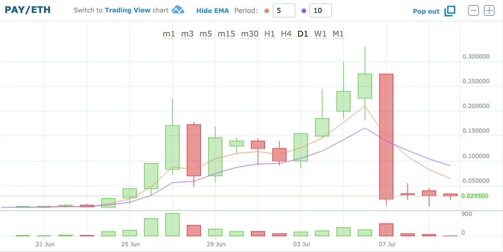
Task: Click the minus zoom-out button
Action: point(474,11)
